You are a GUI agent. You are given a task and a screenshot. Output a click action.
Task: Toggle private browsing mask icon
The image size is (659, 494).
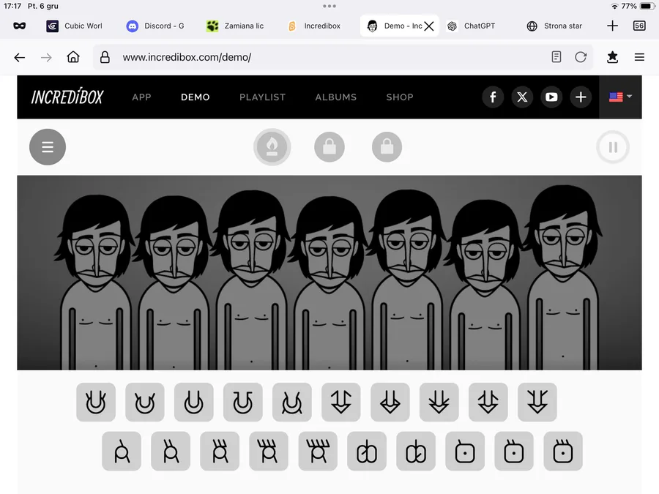tap(19, 26)
